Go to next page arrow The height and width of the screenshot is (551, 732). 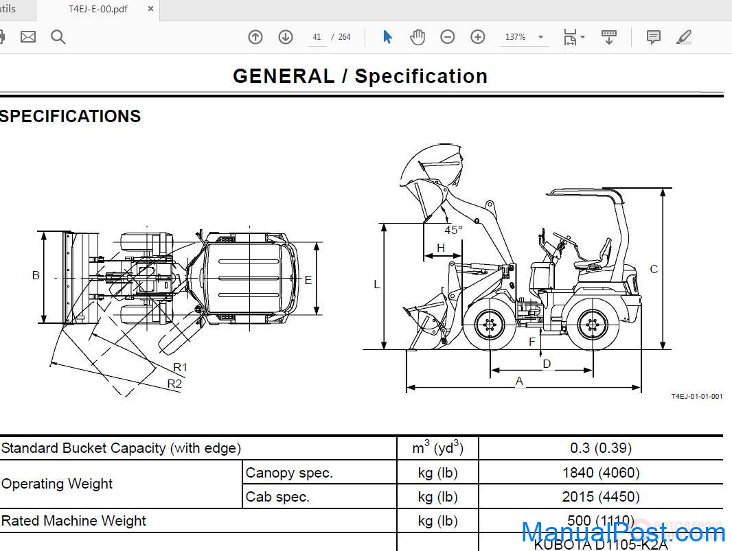click(x=286, y=37)
